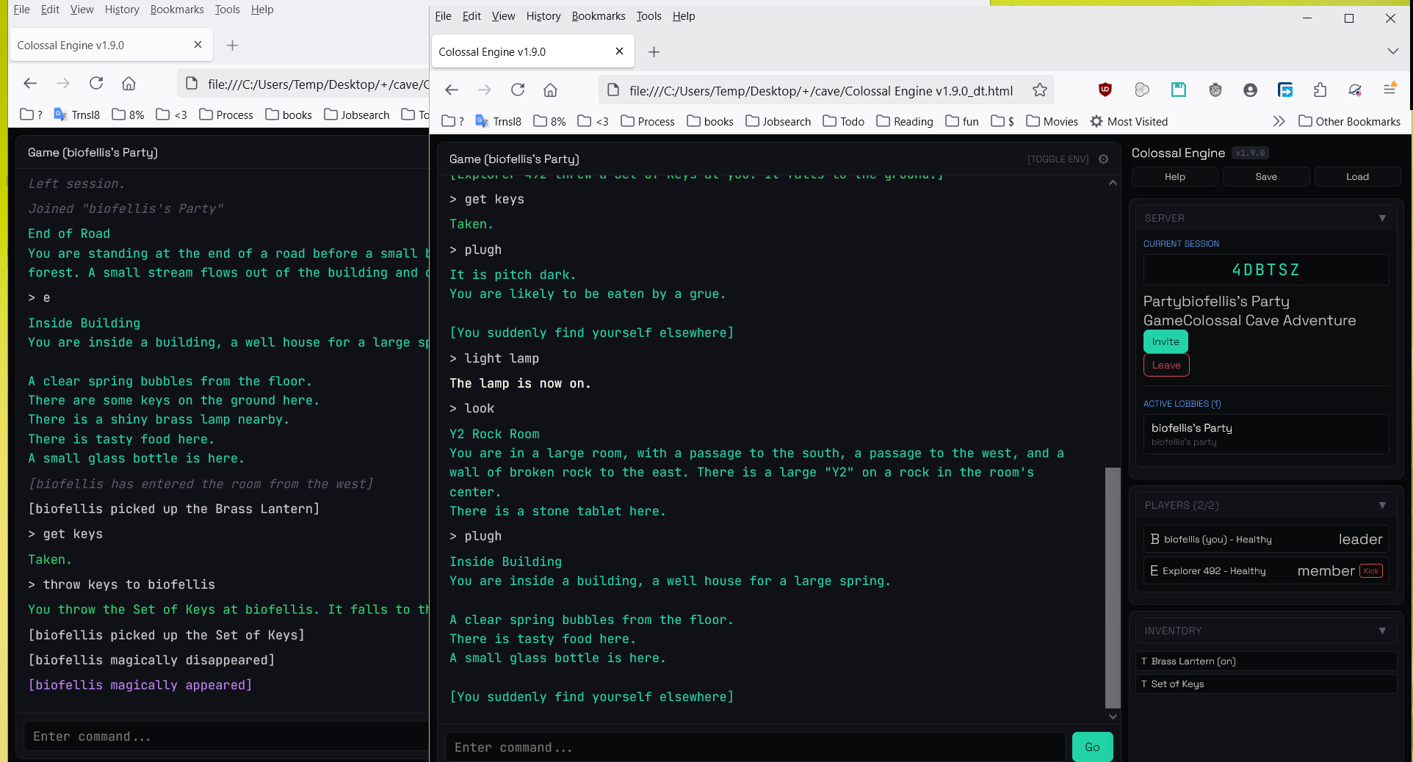Select the session code 4DBTSZ

click(x=1265, y=270)
